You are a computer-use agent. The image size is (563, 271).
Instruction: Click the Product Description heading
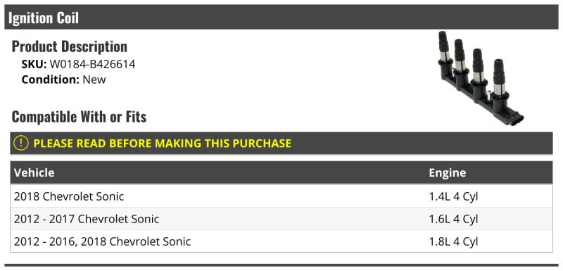click(69, 46)
